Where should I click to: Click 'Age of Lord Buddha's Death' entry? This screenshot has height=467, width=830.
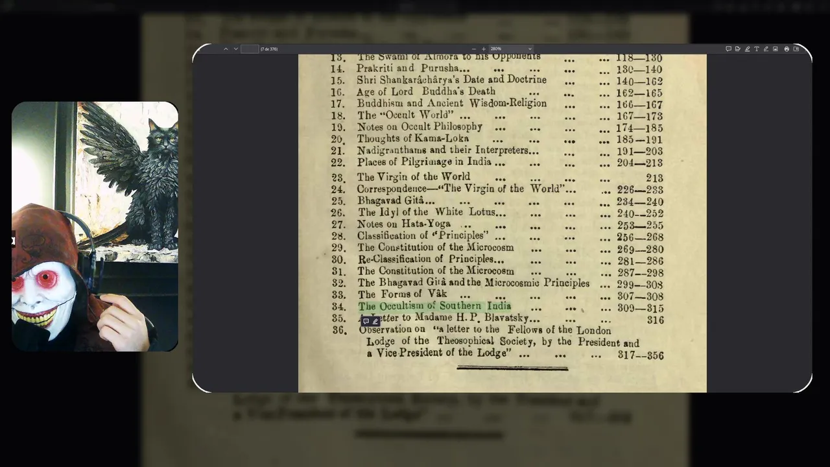point(426,91)
